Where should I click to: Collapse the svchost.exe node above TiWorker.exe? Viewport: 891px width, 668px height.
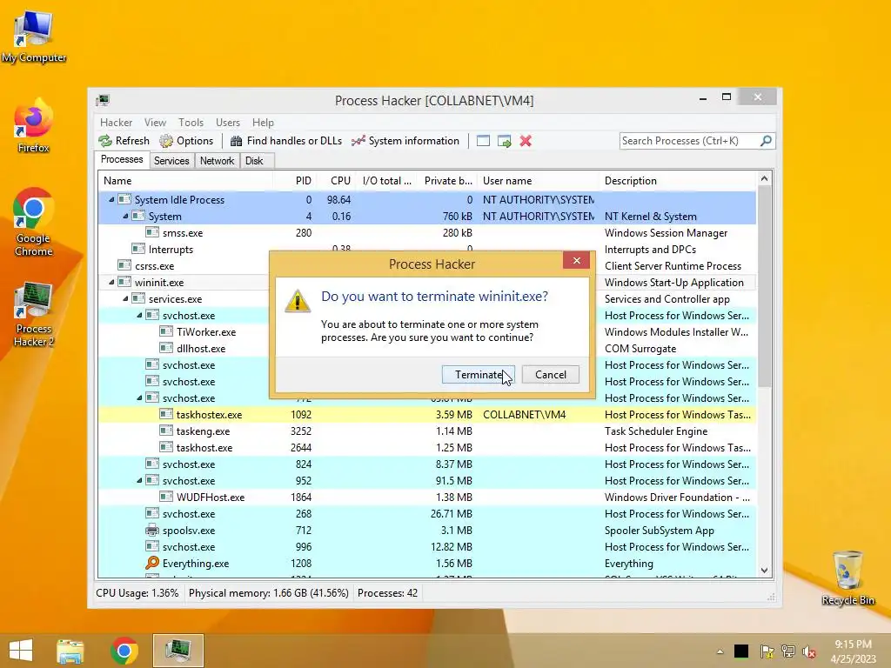coord(139,315)
